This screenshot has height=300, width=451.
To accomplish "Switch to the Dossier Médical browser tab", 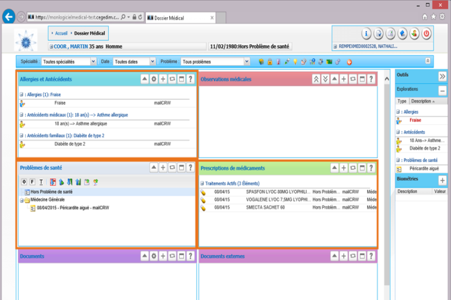I will click(x=180, y=17).
